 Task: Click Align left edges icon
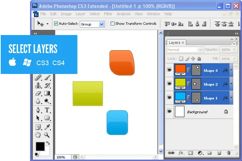point(191,24)
